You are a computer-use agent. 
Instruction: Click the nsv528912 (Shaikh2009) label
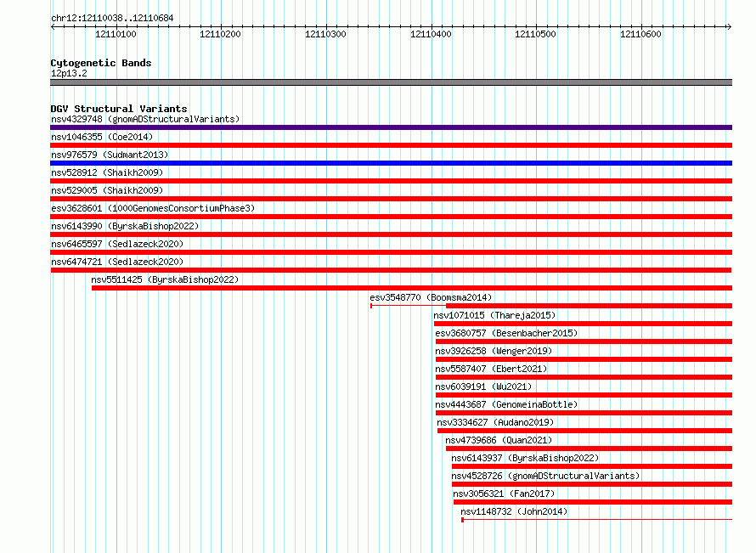(107, 172)
